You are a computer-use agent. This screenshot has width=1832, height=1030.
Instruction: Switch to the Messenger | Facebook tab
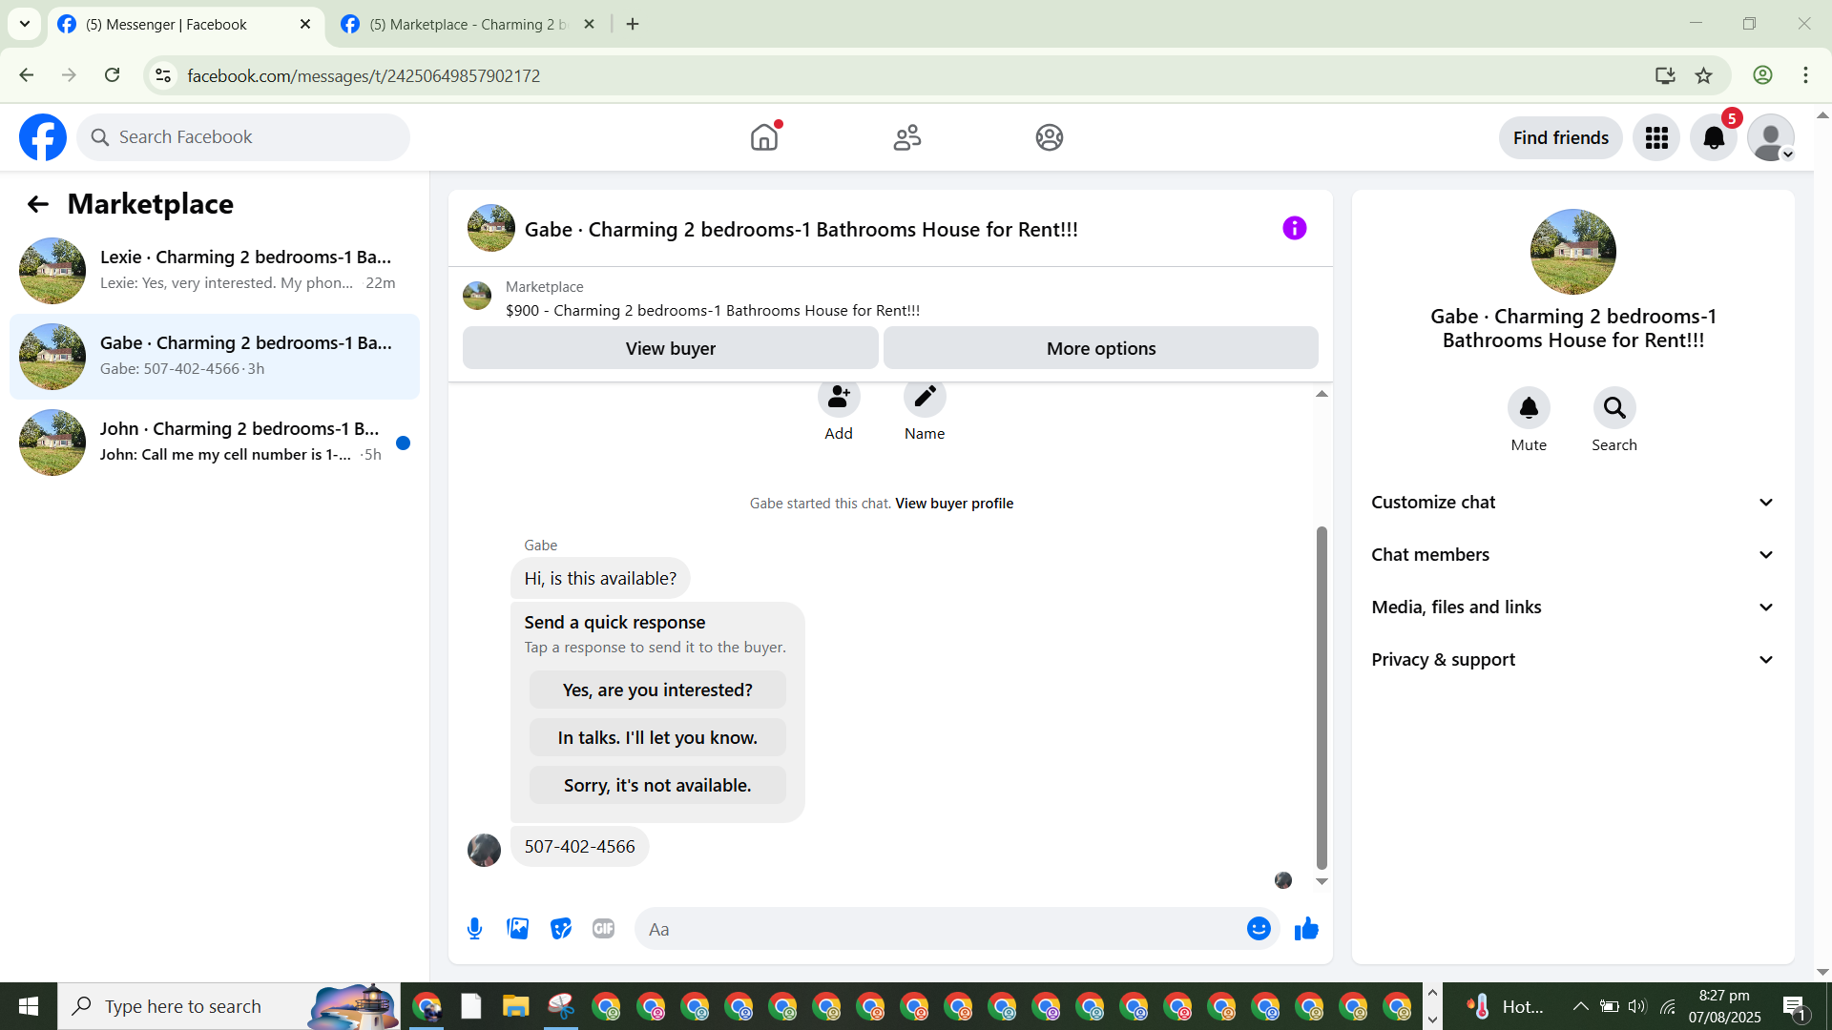point(185,25)
